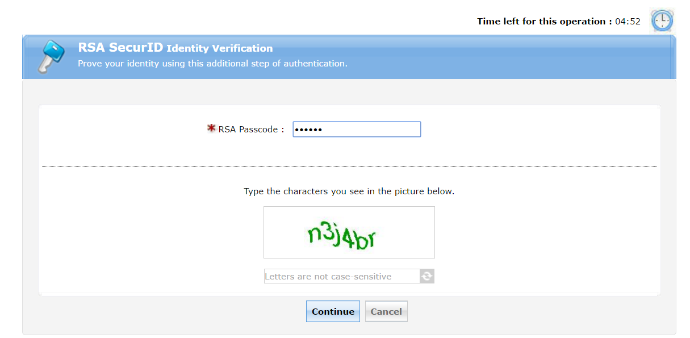Refresh the CAPTCHA picture
This screenshot has width=690, height=338.
click(427, 277)
